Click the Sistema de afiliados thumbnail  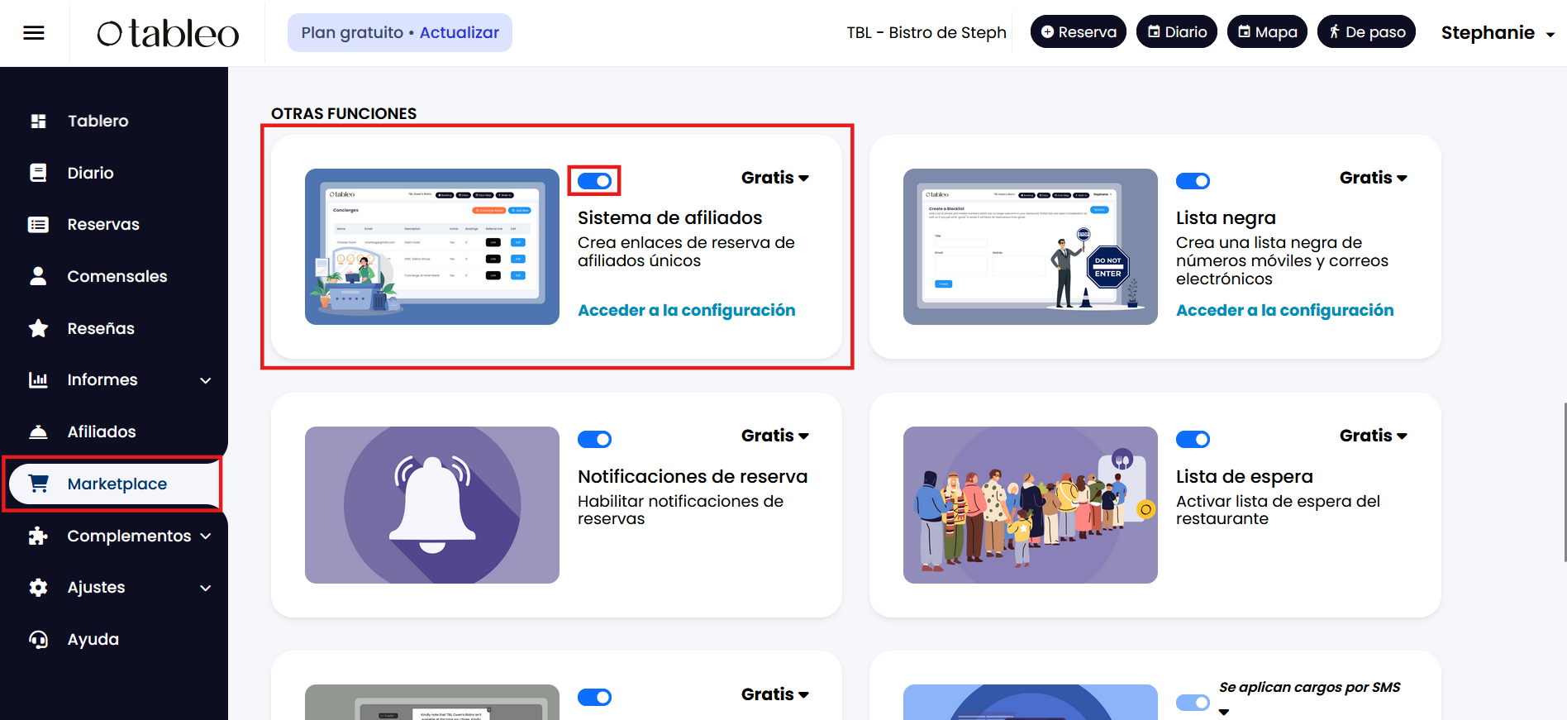tap(432, 246)
